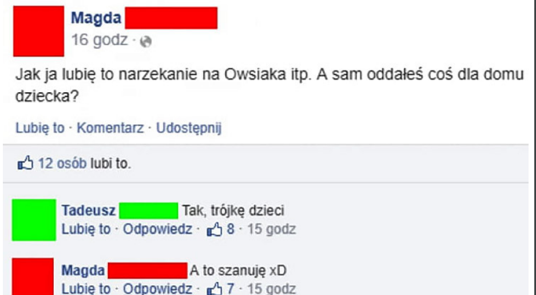Like Magda's reply with Lubię to
The image size is (536, 295).
86,289
